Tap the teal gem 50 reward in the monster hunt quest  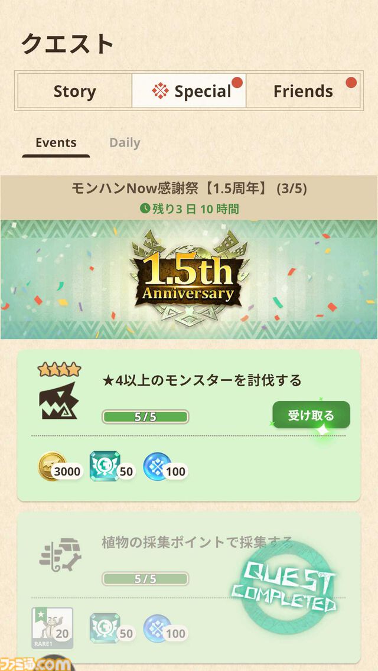coord(112,467)
